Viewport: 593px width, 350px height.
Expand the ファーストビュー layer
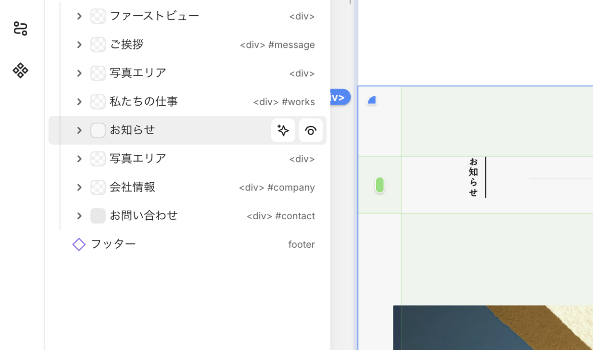(x=79, y=16)
